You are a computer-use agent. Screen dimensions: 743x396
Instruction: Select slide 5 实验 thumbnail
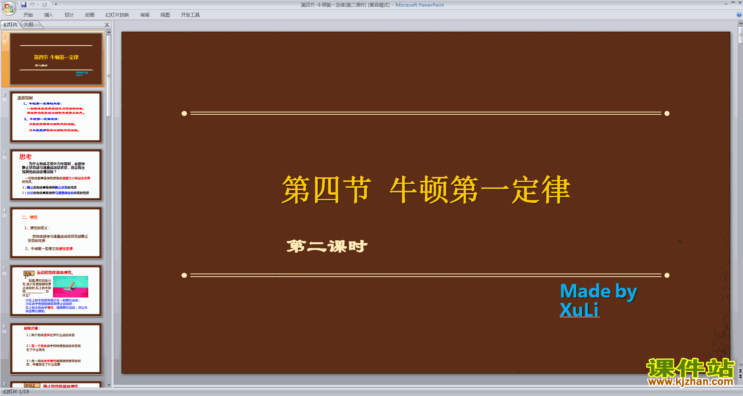point(56,291)
